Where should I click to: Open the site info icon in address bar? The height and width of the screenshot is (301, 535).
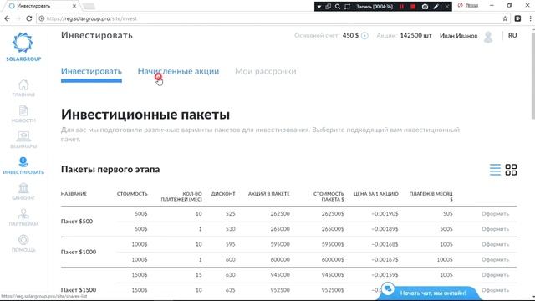tap(41, 18)
